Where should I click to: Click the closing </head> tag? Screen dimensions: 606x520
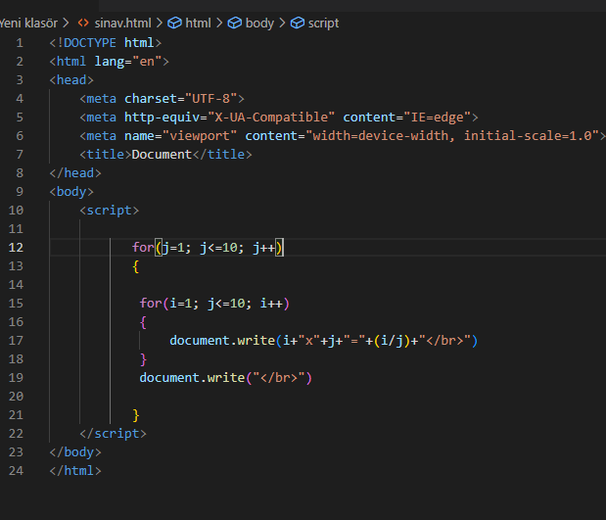click(75, 173)
